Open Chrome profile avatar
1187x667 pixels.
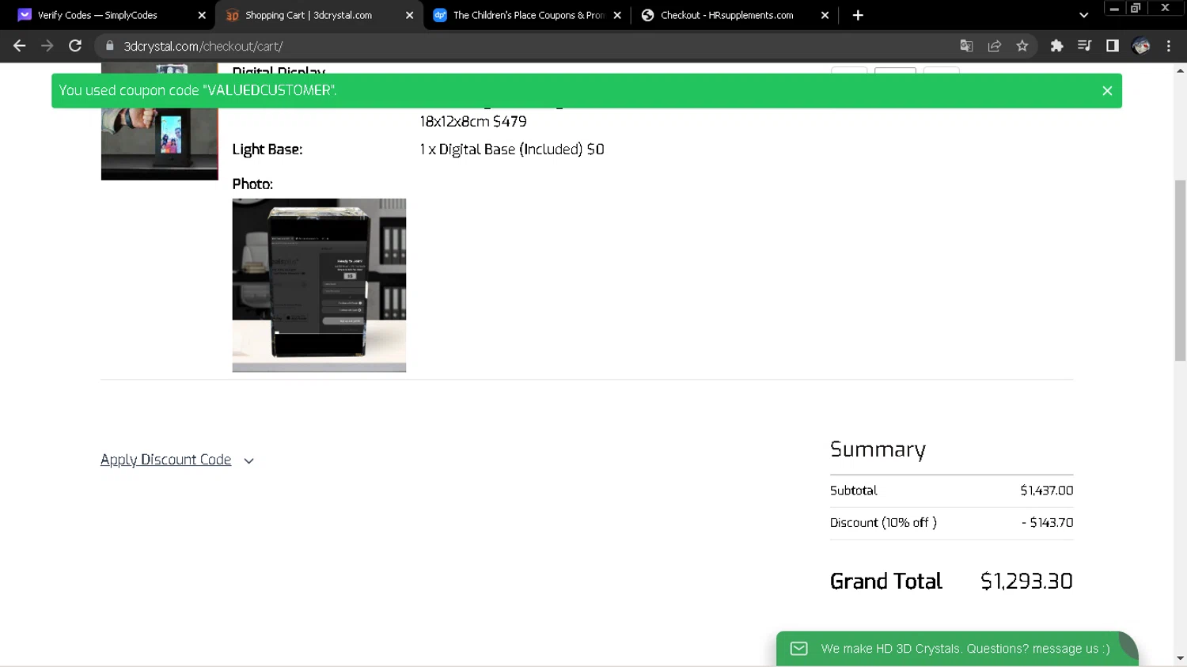(1141, 46)
